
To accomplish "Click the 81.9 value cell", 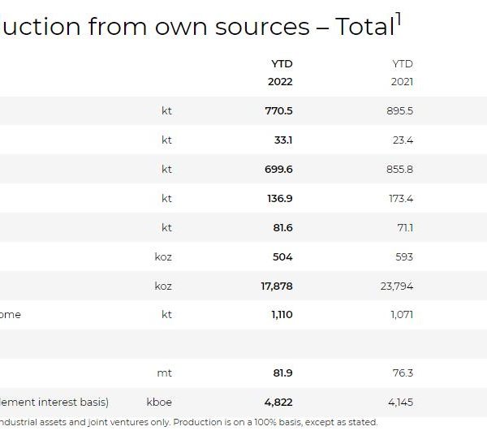I will click(281, 373).
